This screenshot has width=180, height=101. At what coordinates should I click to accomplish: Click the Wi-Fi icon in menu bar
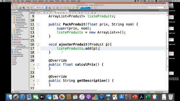138,1
